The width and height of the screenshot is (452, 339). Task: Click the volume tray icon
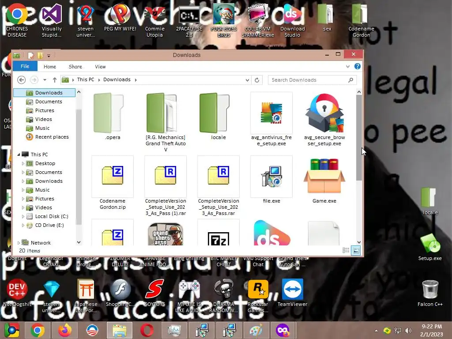pos(408,330)
